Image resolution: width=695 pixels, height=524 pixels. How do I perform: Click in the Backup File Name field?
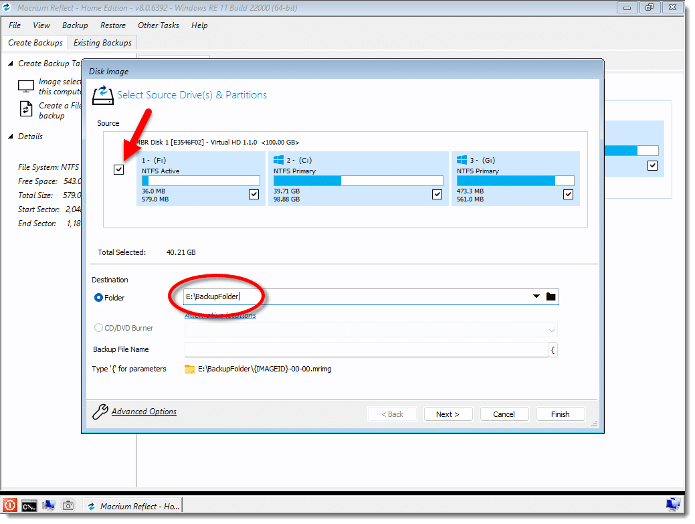366,349
